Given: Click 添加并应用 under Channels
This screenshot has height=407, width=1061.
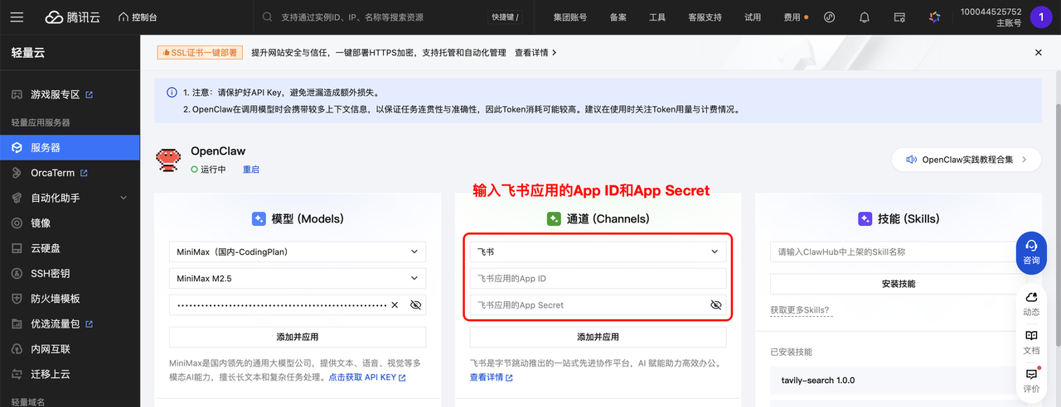Looking at the screenshot, I should [x=598, y=337].
